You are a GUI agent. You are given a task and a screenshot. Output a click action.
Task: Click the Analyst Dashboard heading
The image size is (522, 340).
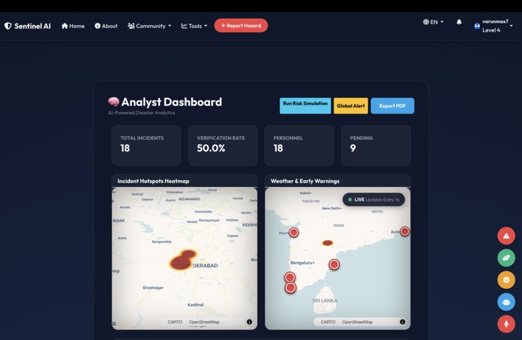coord(172,102)
